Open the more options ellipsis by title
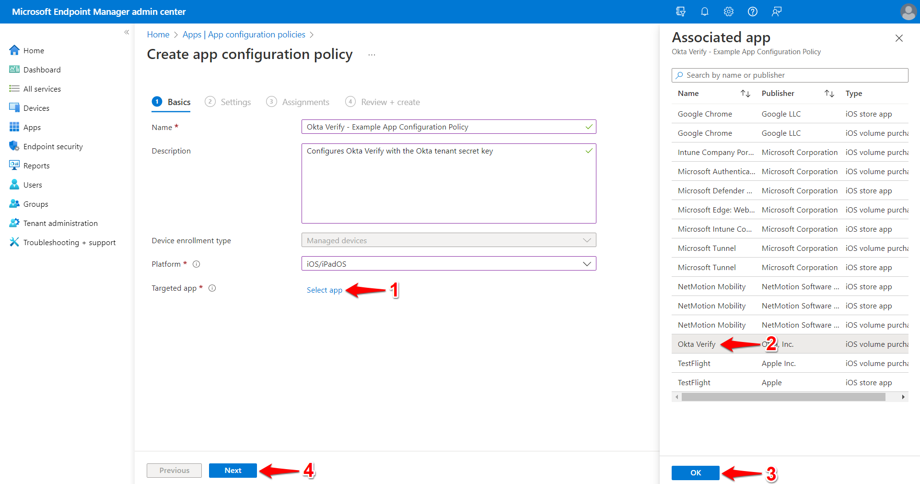920x484 pixels. point(372,55)
